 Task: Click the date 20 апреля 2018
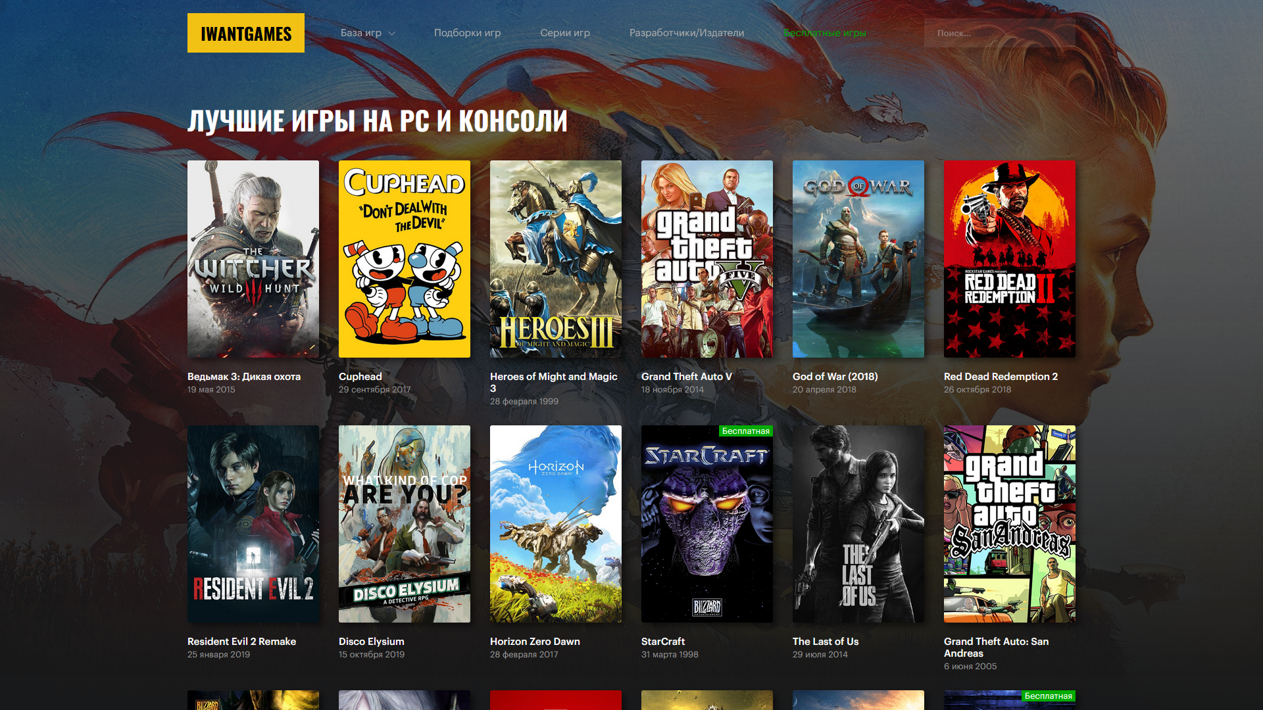[x=824, y=390]
